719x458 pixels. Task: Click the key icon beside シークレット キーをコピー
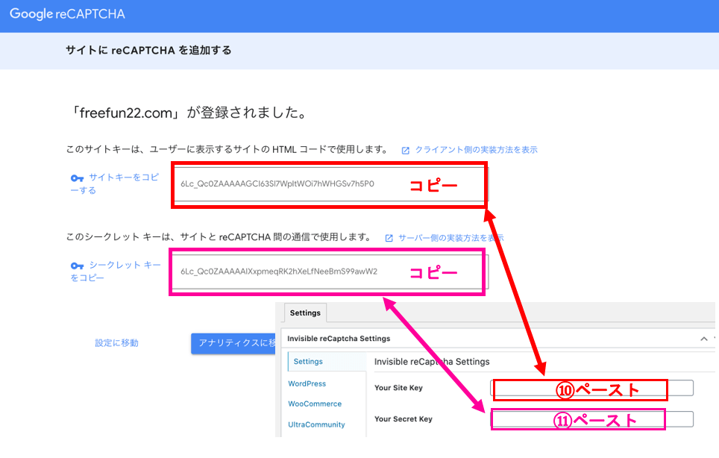(x=77, y=266)
